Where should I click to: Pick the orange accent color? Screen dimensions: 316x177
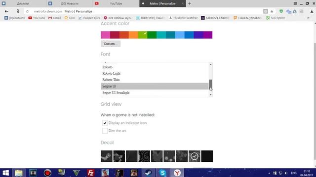click(133, 35)
